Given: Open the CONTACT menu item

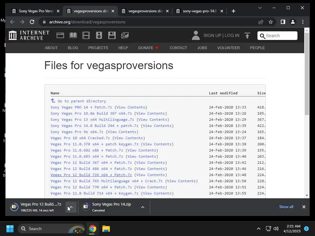Looking at the screenshot, I should [x=178, y=48].
